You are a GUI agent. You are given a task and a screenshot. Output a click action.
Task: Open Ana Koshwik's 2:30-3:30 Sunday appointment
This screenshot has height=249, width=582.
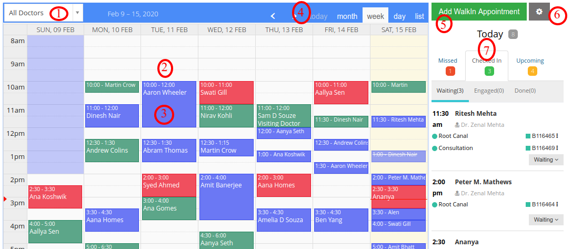(x=55, y=197)
